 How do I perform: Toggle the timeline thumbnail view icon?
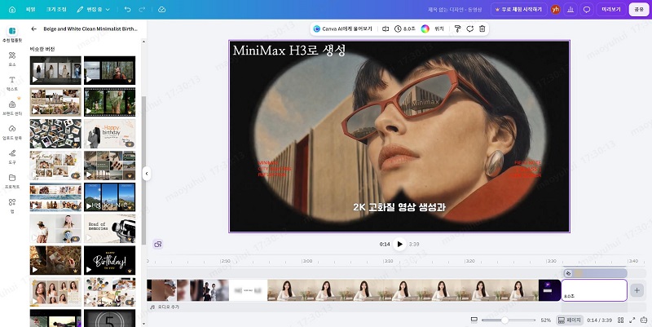pyautogui.click(x=474, y=320)
